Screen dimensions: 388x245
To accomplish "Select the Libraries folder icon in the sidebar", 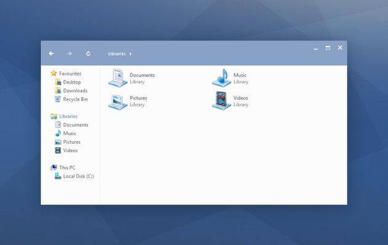I will tap(54, 116).
